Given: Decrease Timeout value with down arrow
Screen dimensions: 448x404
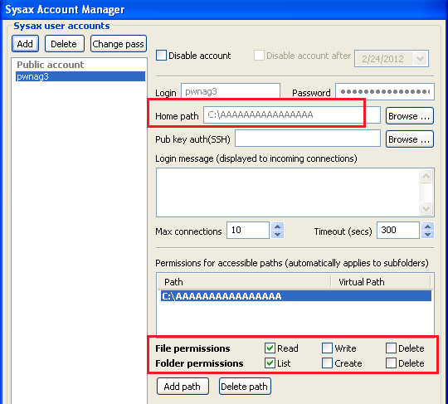Looking at the screenshot, I should [x=428, y=235].
